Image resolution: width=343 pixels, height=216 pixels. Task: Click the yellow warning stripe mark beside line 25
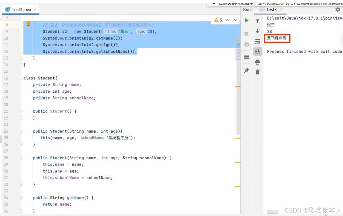[238, 138]
